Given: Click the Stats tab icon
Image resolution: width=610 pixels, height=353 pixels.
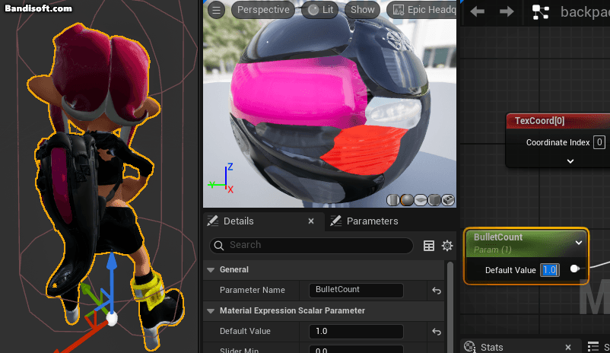Looking at the screenshot, I should tap(470, 347).
